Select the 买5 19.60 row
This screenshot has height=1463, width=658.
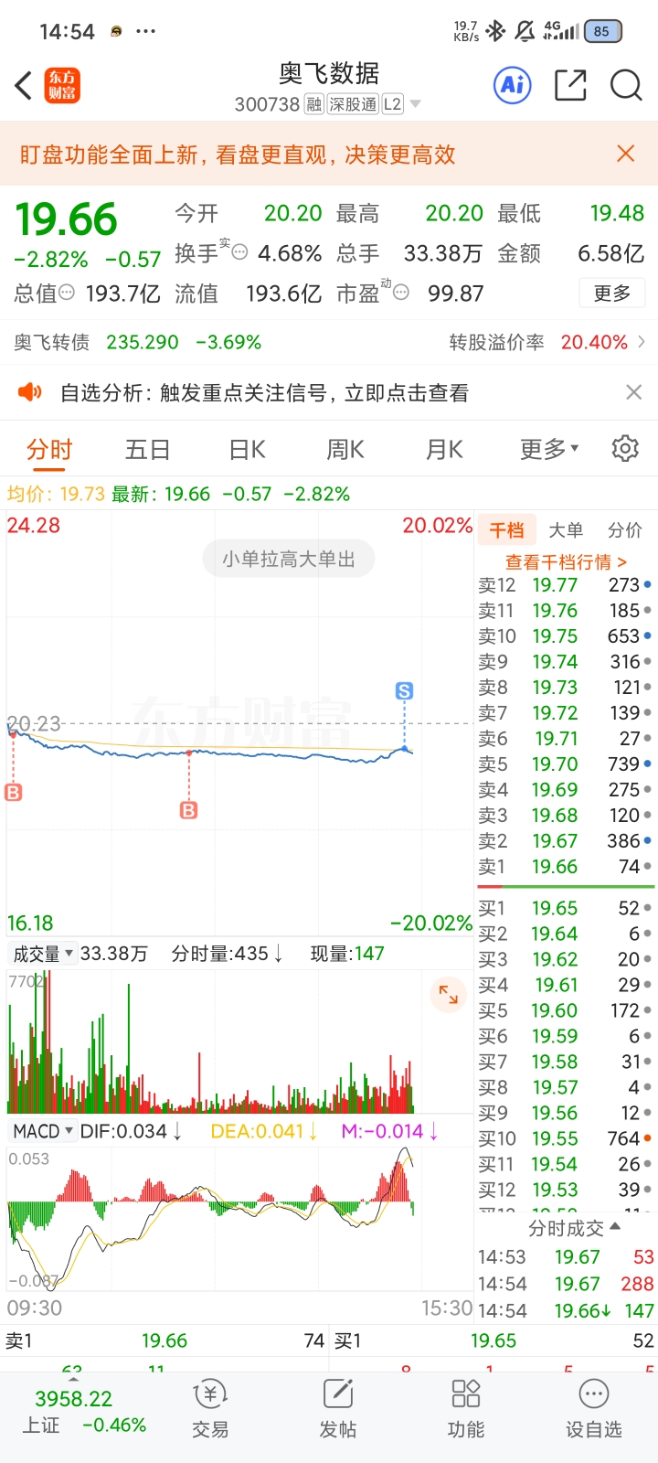(565, 1010)
